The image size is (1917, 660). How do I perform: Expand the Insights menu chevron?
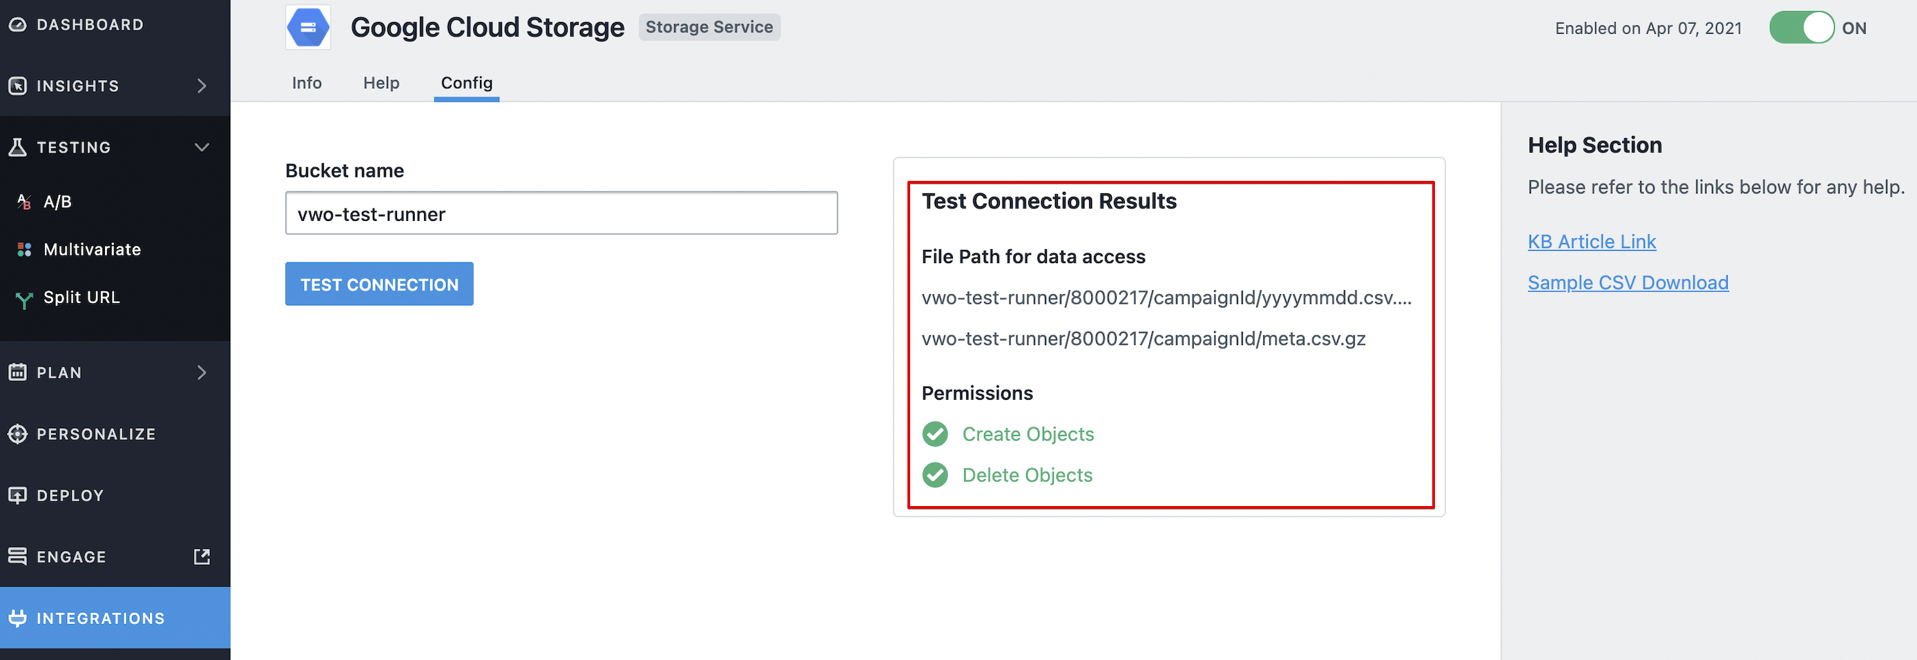tap(202, 86)
